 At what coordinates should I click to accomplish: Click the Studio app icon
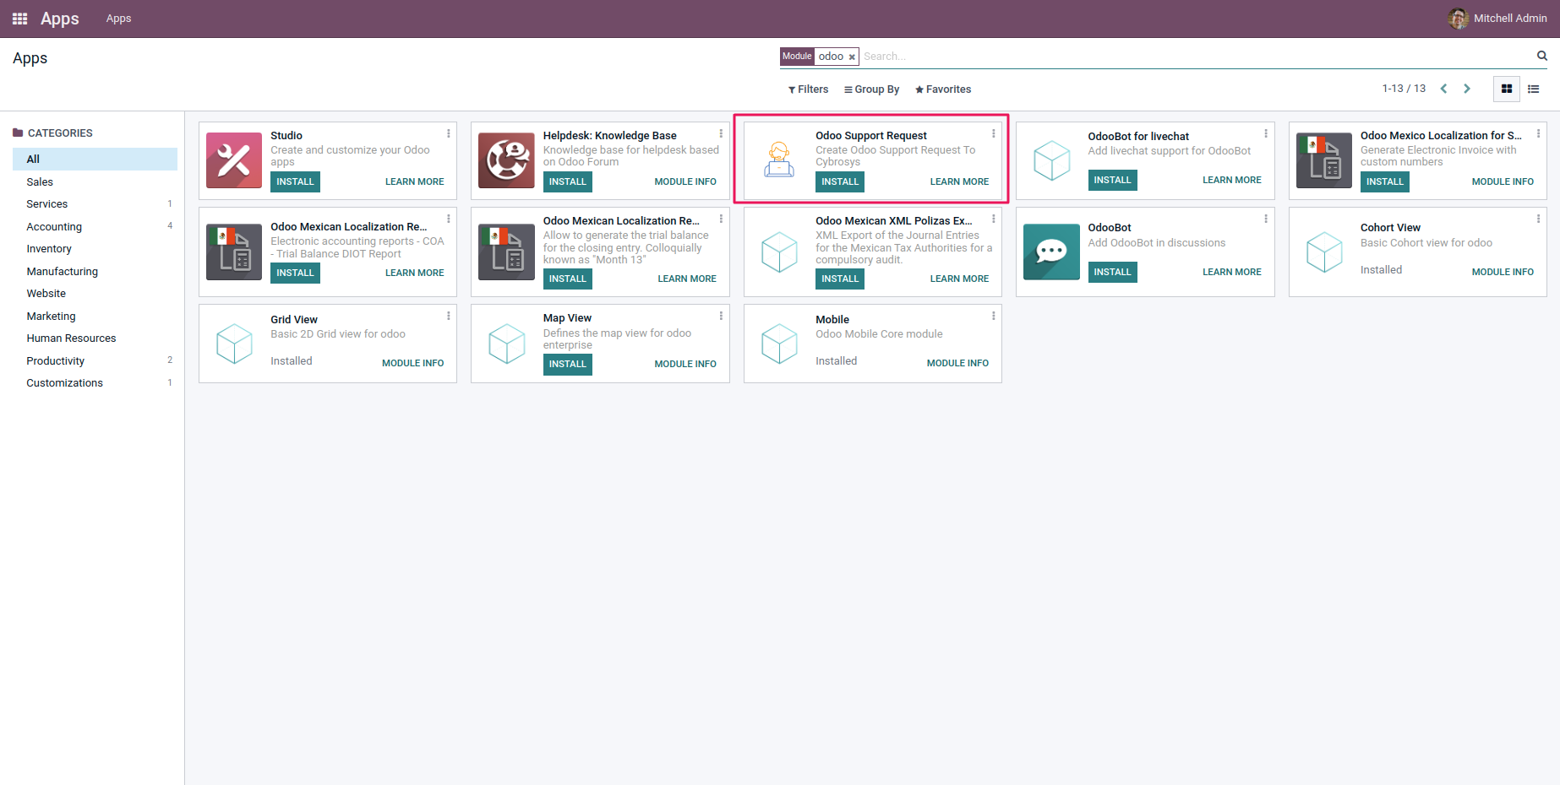click(x=234, y=160)
